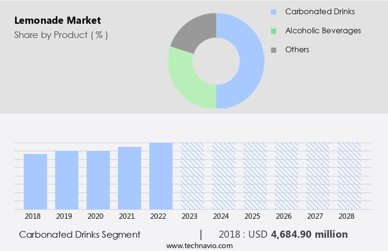
Task: Click the Carbonated Drinks Segment caption
Action: click(x=79, y=234)
